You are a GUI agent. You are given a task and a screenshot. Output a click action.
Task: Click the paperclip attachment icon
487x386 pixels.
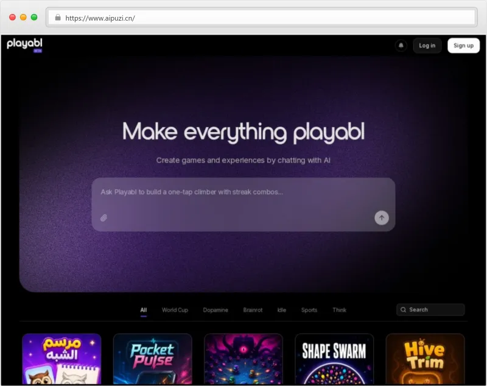[x=103, y=218]
